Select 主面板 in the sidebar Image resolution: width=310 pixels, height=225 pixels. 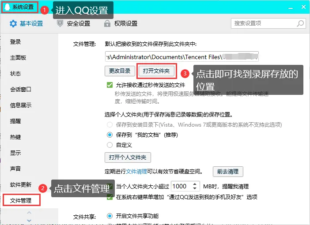[18, 57]
